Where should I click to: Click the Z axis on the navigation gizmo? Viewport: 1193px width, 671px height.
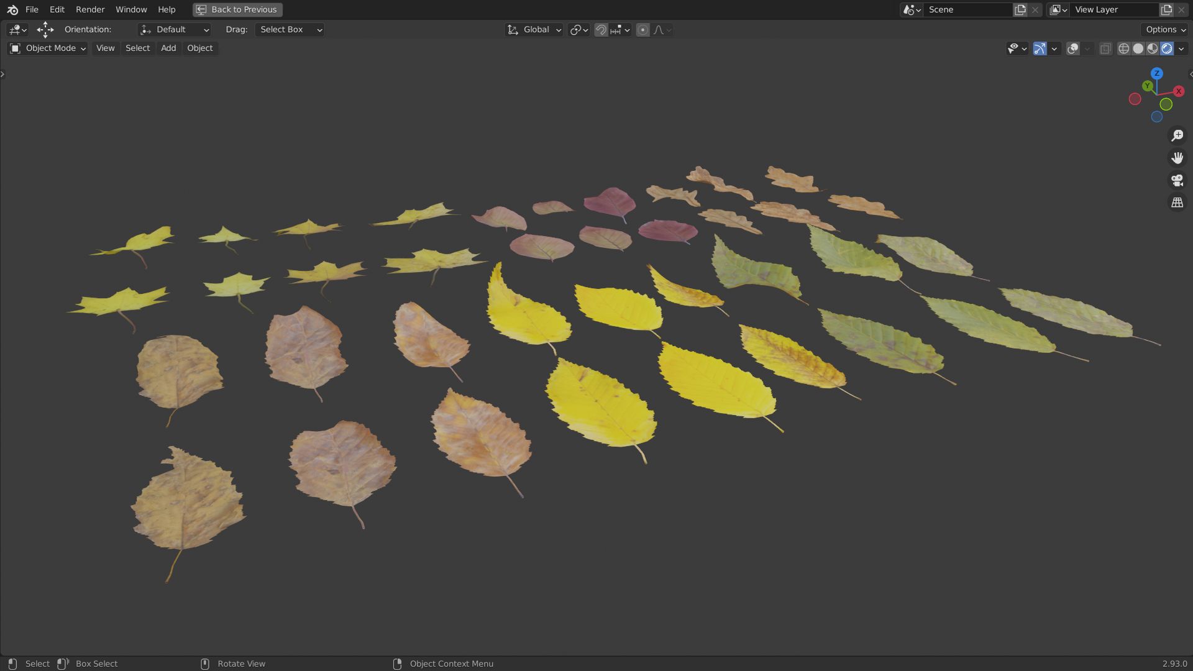(x=1156, y=73)
